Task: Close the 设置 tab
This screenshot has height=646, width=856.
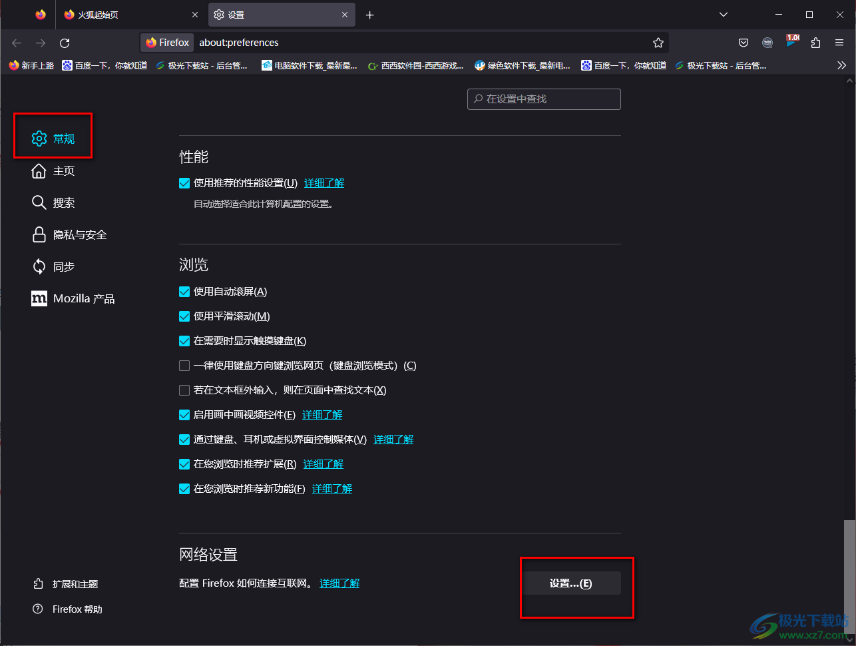Action: tap(345, 15)
